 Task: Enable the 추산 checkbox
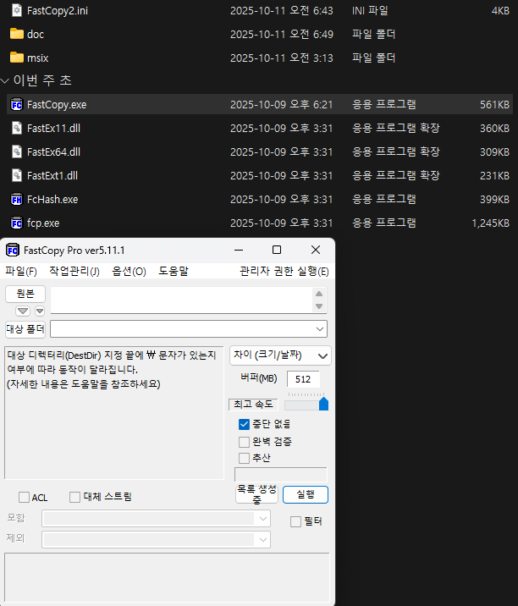pyautogui.click(x=244, y=458)
